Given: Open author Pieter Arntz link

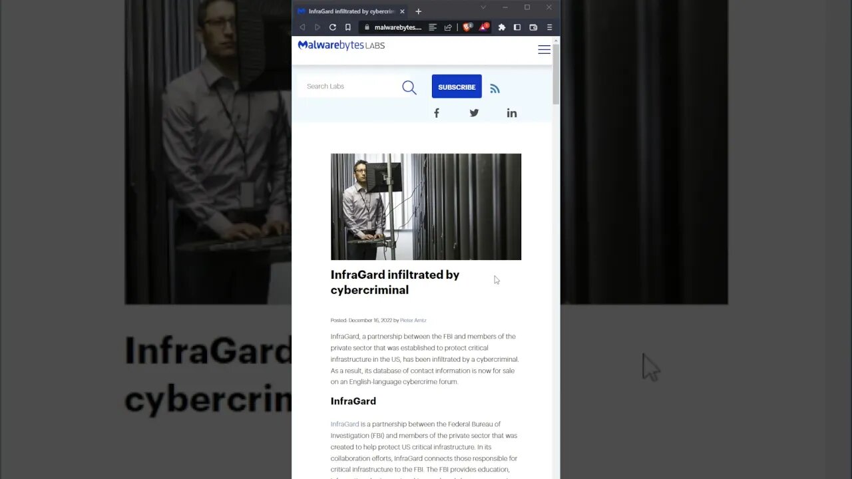Looking at the screenshot, I should [x=413, y=321].
